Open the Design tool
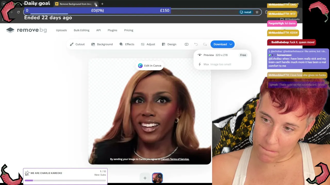The image size is (330, 185). point(169,44)
